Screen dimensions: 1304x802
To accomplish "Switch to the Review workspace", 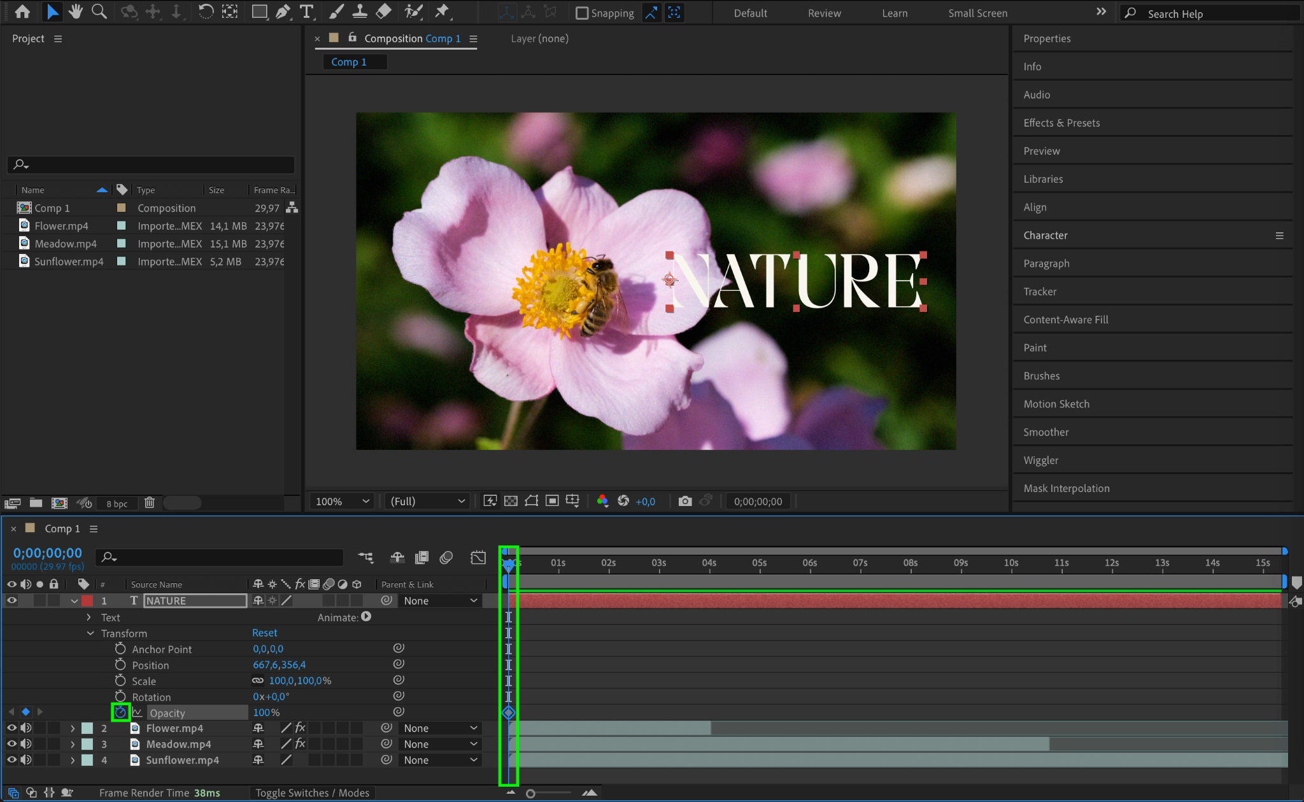I will [x=824, y=13].
